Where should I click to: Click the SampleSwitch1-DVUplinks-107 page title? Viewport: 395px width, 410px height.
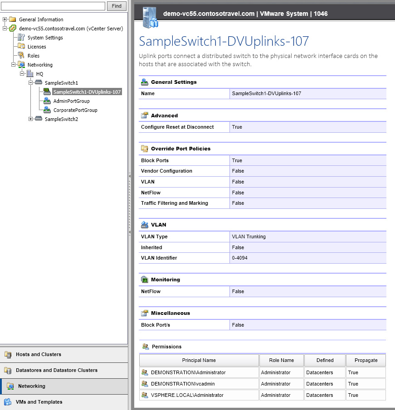(x=224, y=41)
